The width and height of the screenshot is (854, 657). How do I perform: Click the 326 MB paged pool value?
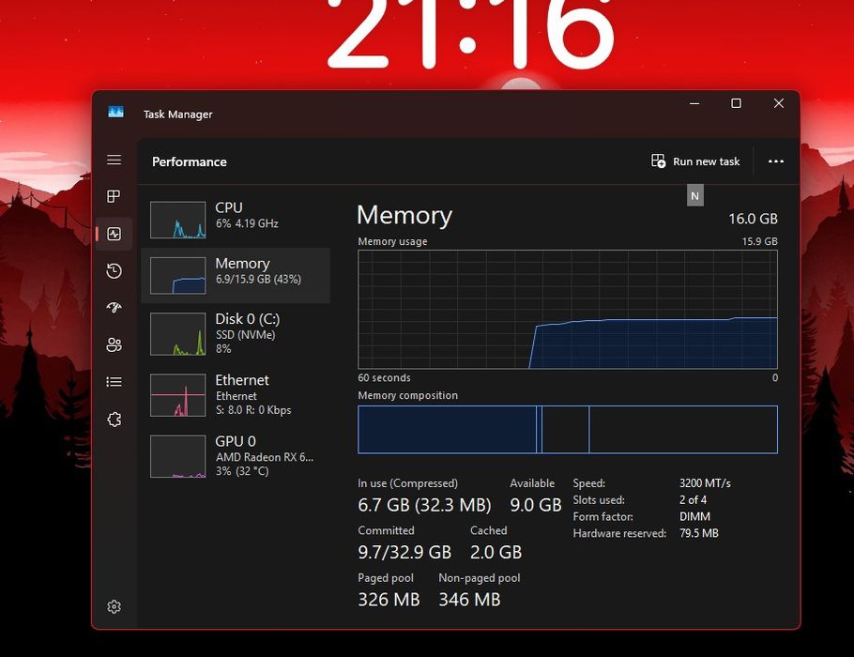389,600
